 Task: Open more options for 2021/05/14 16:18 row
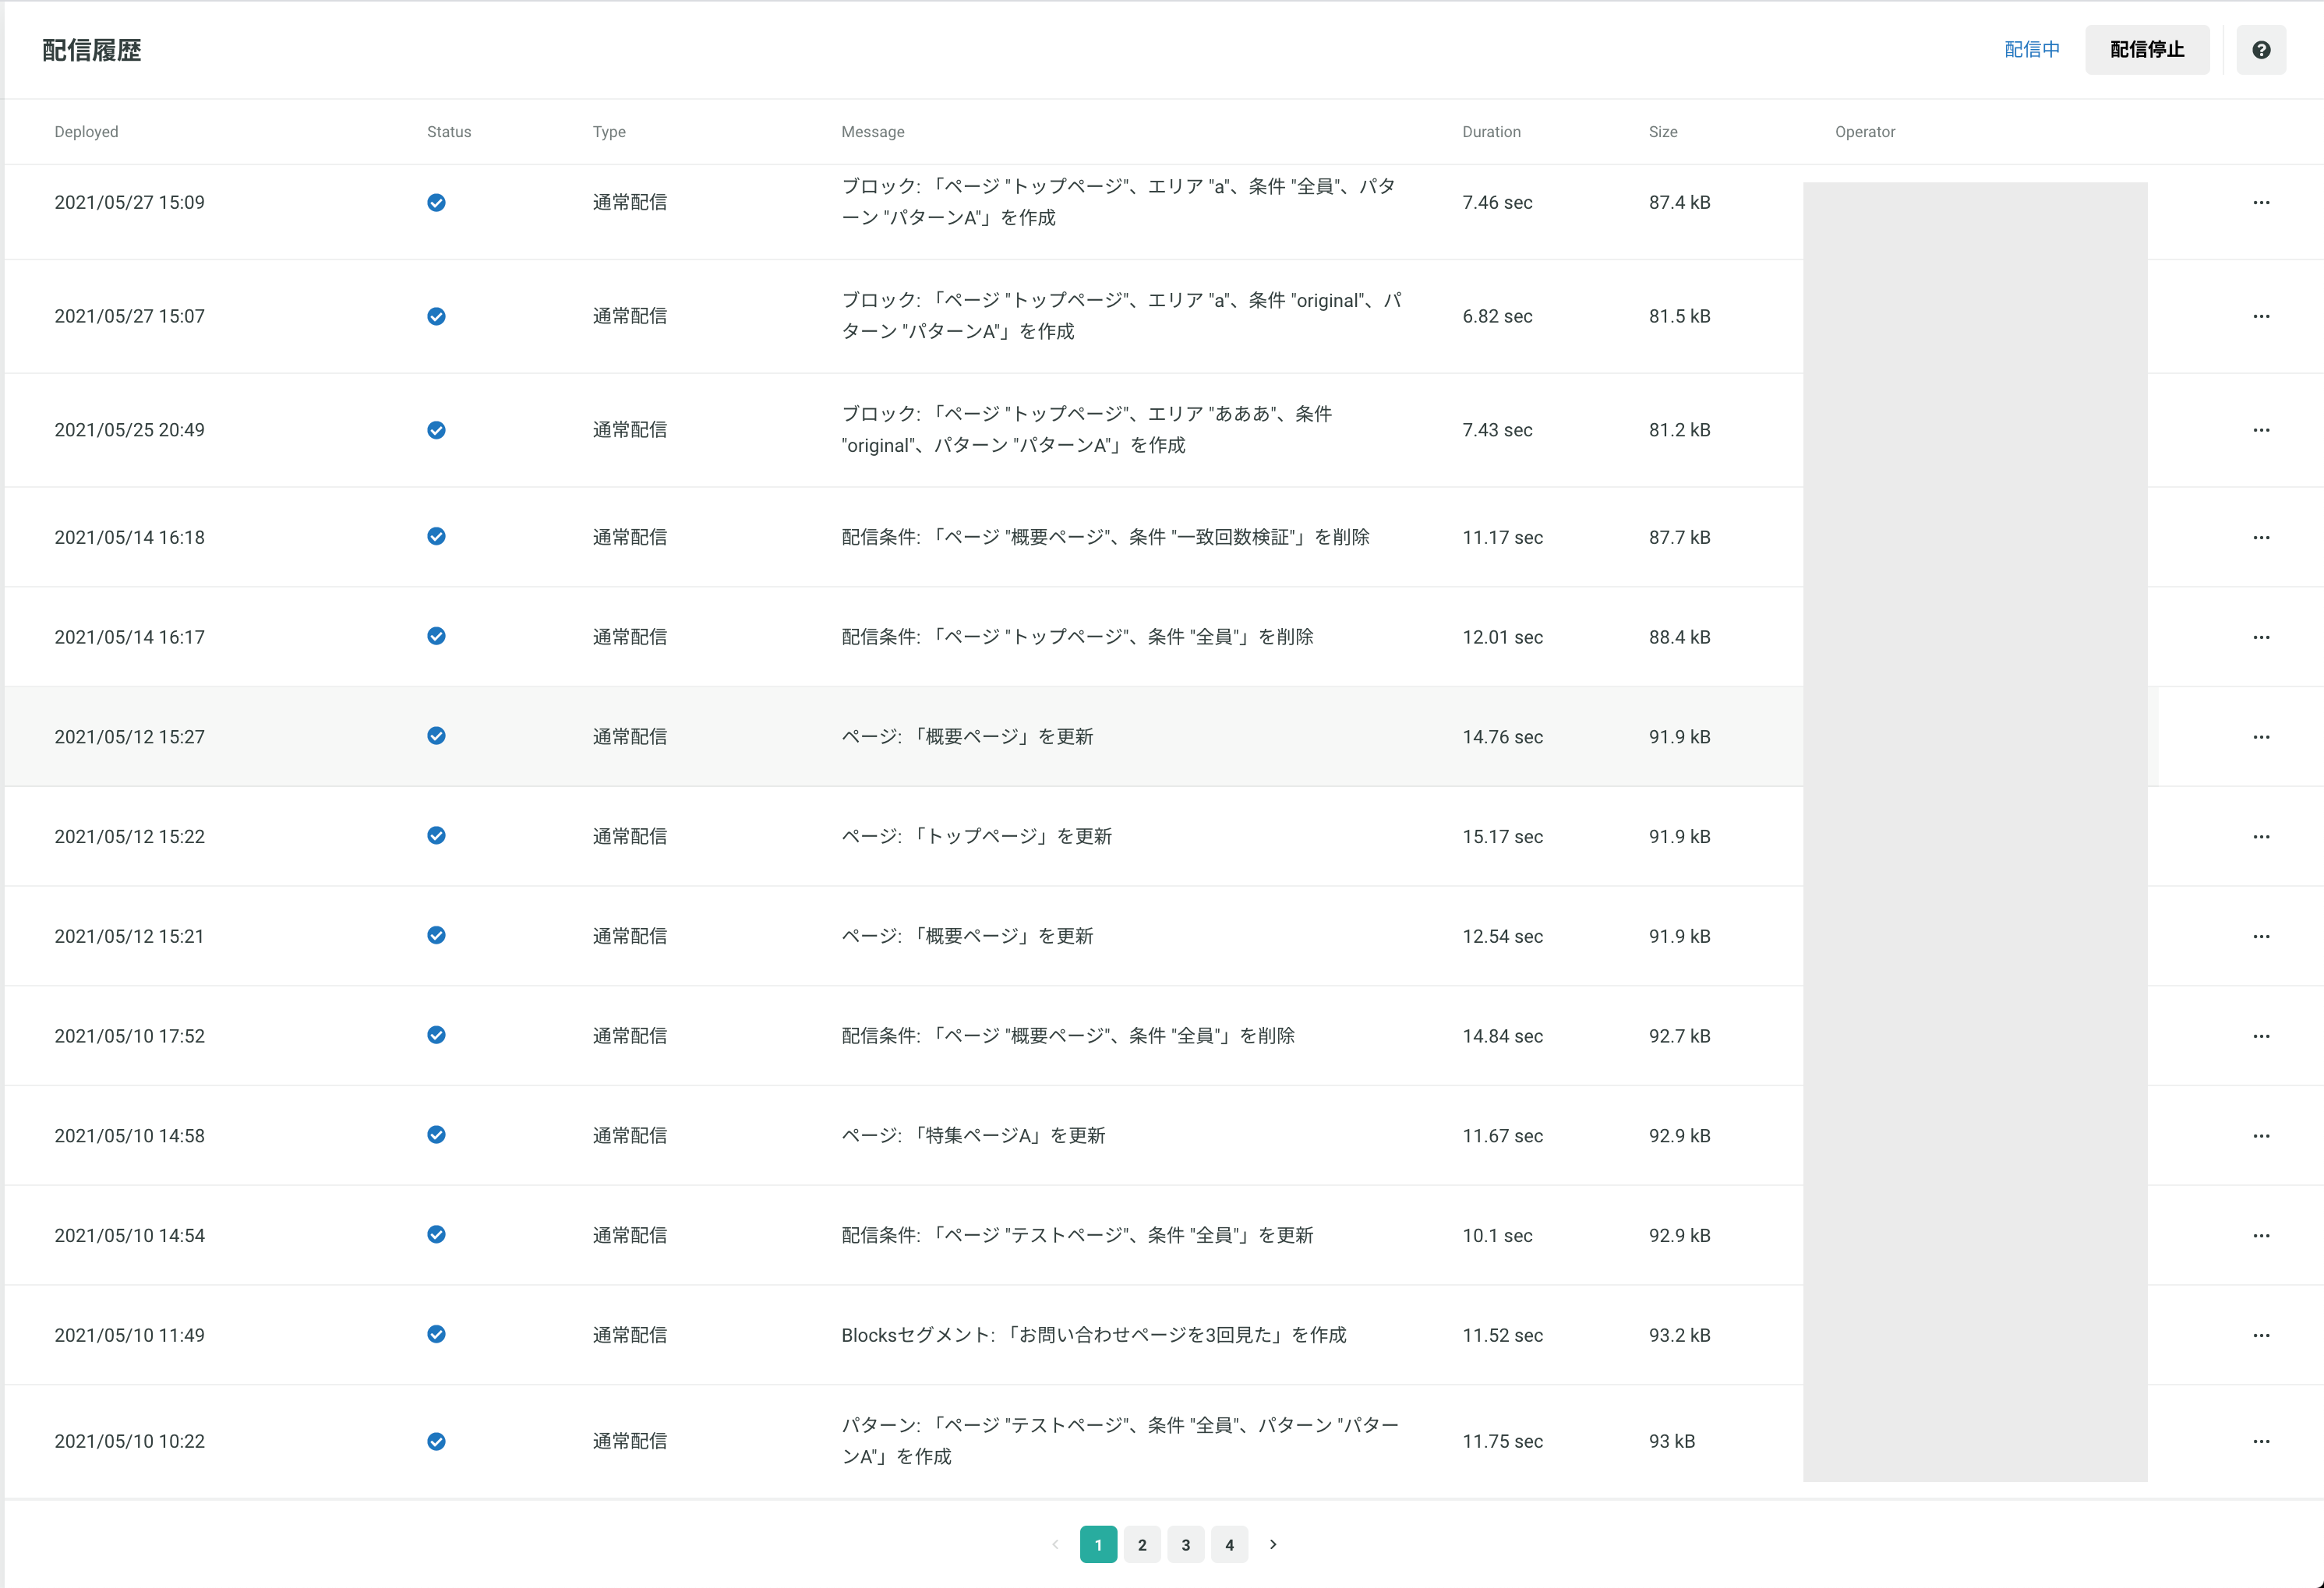pos(2261,537)
